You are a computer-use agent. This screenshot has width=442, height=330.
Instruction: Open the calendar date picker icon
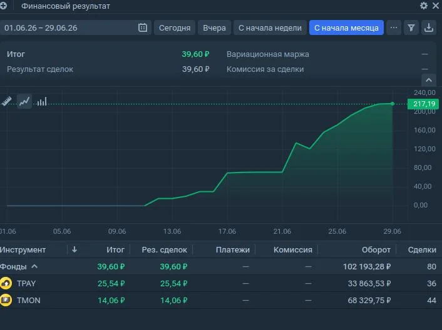143,27
